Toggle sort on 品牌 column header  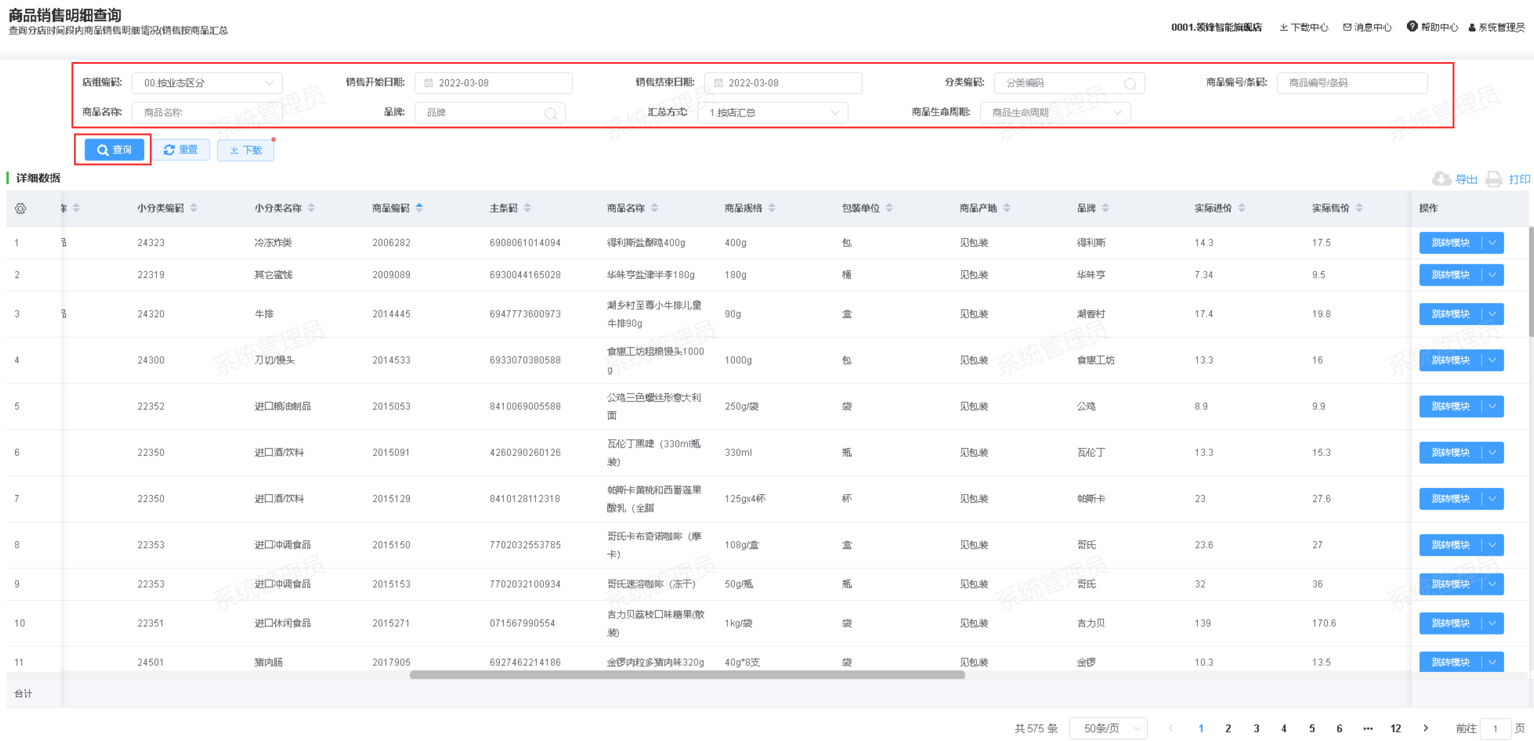(x=1105, y=208)
